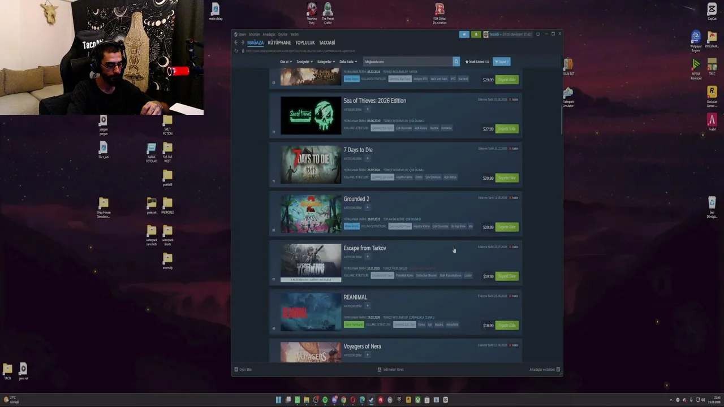Open the PALWORLD desktop folder
The image size is (724, 407).
(x=167, y=206)
